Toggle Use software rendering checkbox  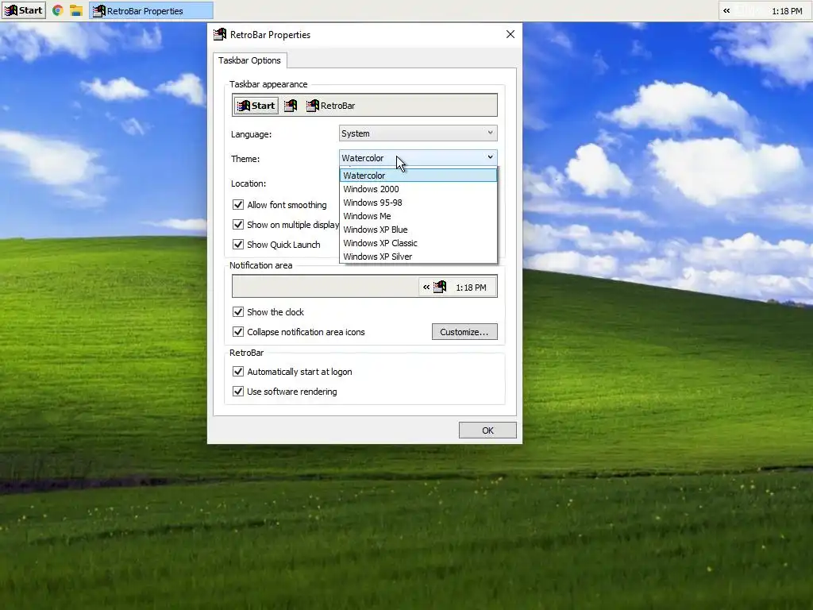[x=238, y=391]
